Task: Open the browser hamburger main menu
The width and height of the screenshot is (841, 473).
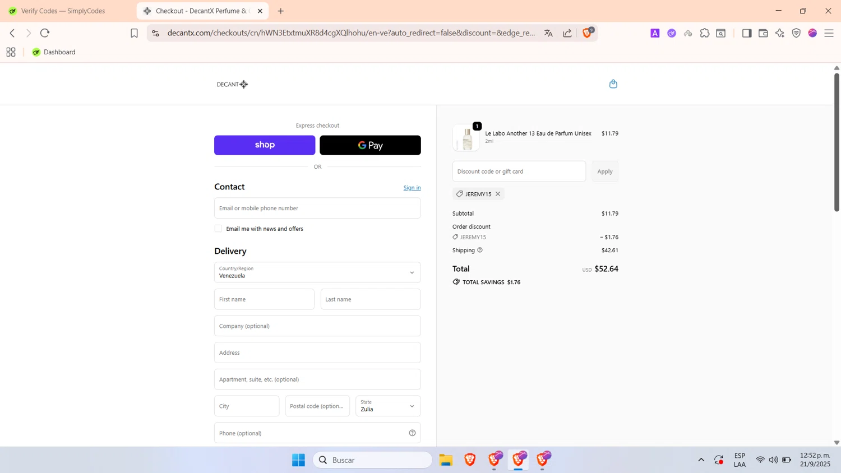Action: click(x=829, y=33)
